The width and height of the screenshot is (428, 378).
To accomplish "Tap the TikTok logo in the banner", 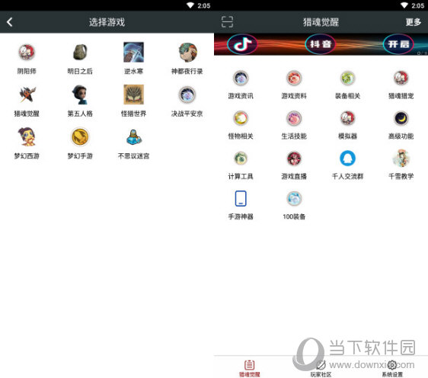I will [242, 44].
